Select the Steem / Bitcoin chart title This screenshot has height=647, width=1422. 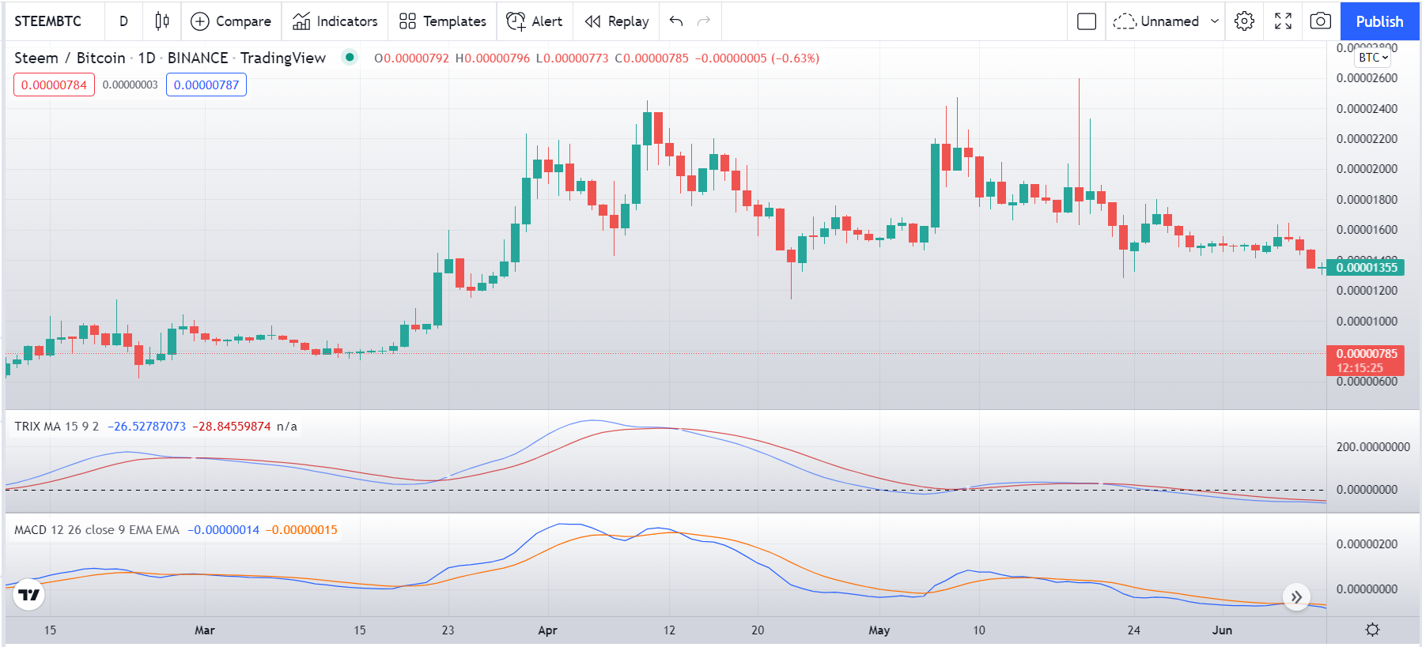[x=170, y=58]
